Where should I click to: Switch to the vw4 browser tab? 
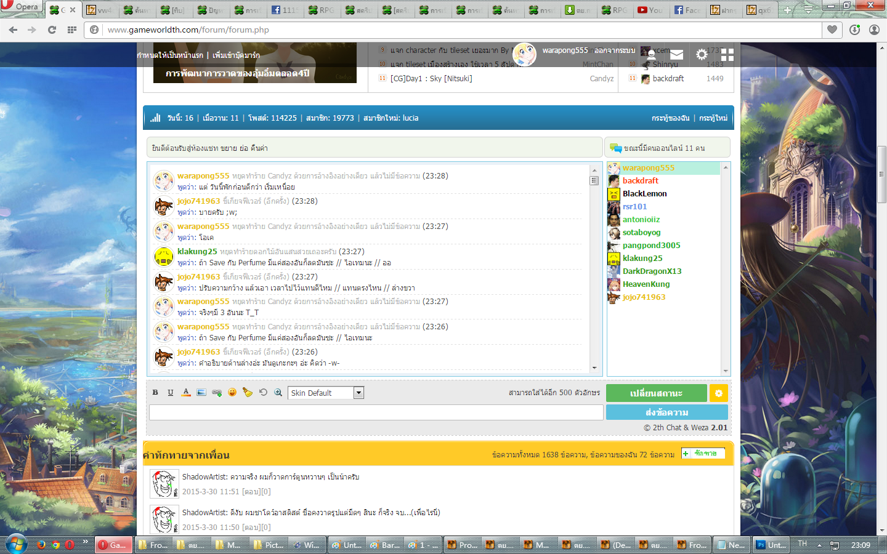pyautogui.click(x=99, y=10)
